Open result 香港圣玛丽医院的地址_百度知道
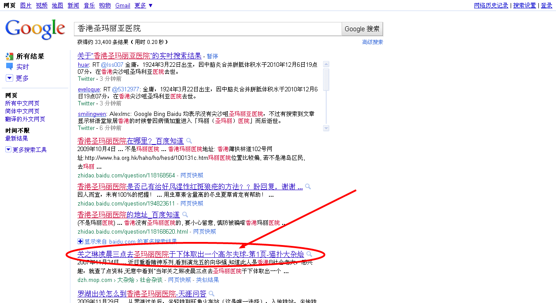 point(129,215)
